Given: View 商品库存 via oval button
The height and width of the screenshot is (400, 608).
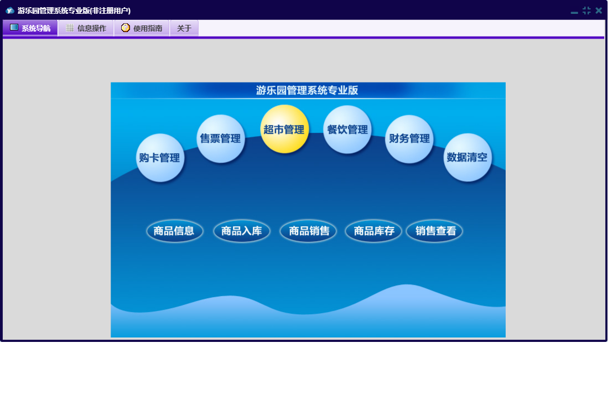Looking at the screenshot, I should tap(373, 231).
